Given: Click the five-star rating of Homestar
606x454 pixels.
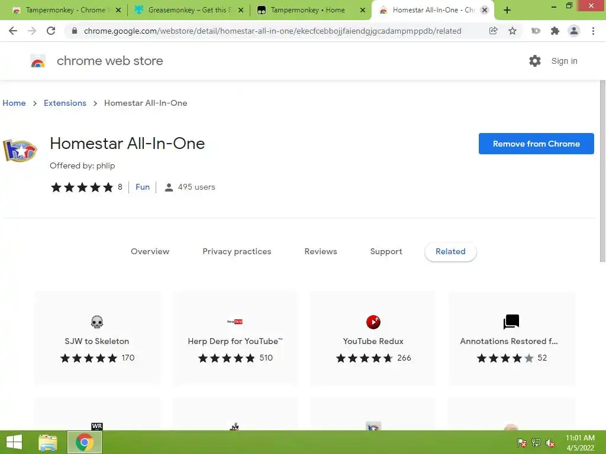Looking at the screenshot, I should point(82,187).
